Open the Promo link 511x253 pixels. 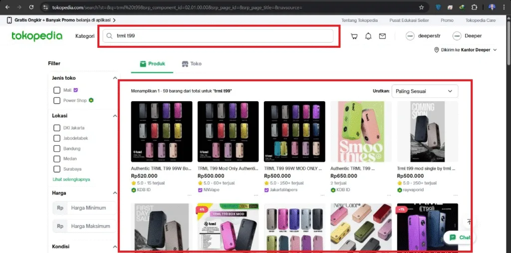447,20
